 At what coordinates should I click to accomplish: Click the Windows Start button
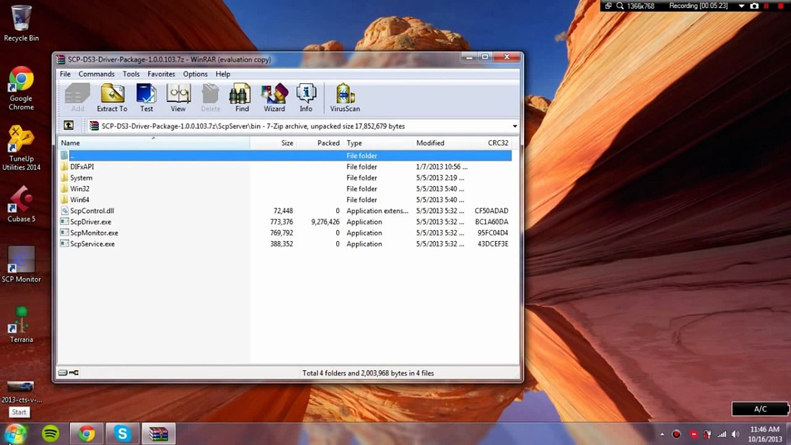click(x=15, y=433)
